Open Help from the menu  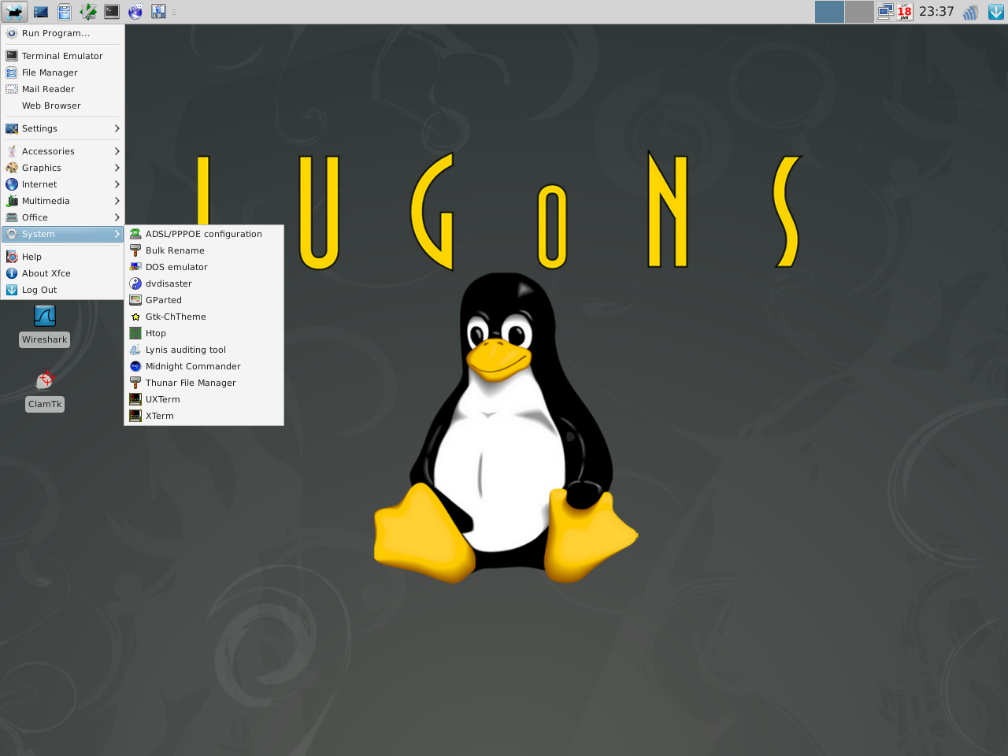(x=62, y=257)
